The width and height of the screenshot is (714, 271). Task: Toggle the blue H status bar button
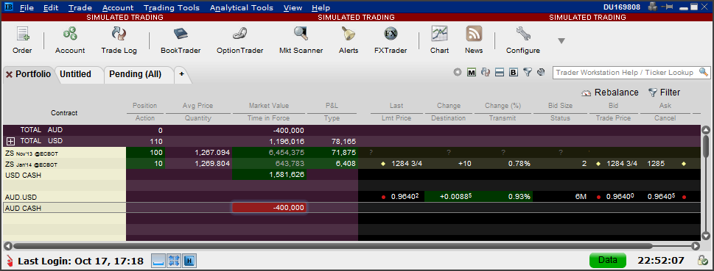pyautogui.click(x=189, y=261)
